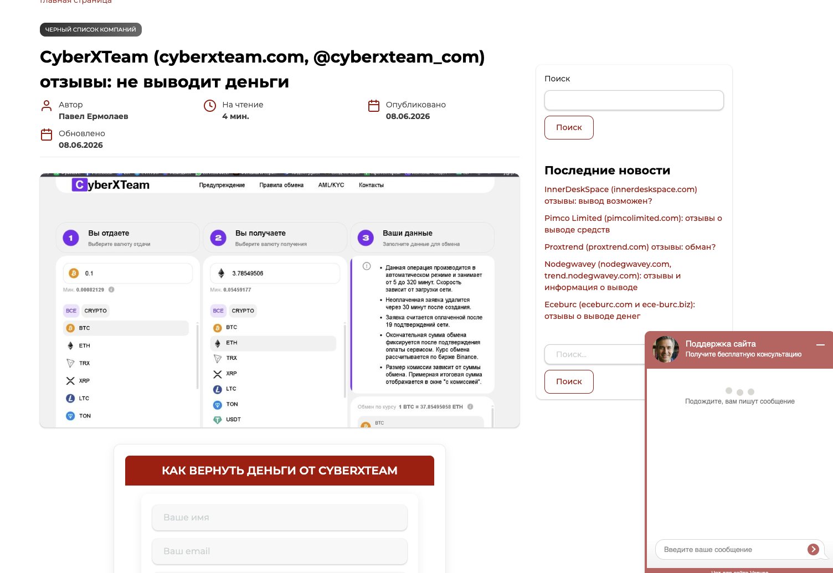Viewport: 833px width, 573px height.
Task: Click the updated date calendar icon
Action: (x=47, y=135)
